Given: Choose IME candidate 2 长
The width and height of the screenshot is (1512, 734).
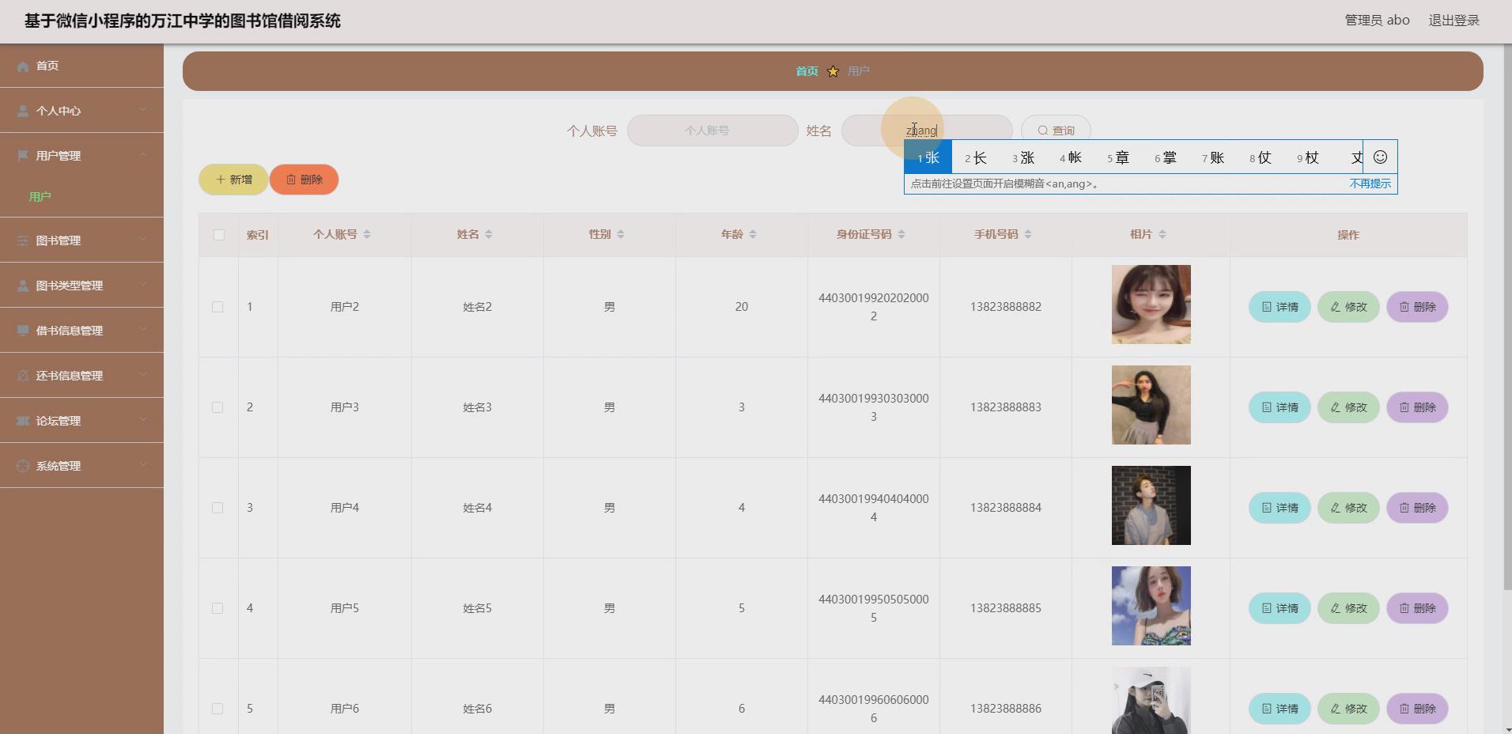Looking at the screenshot, I should [976, 157].
